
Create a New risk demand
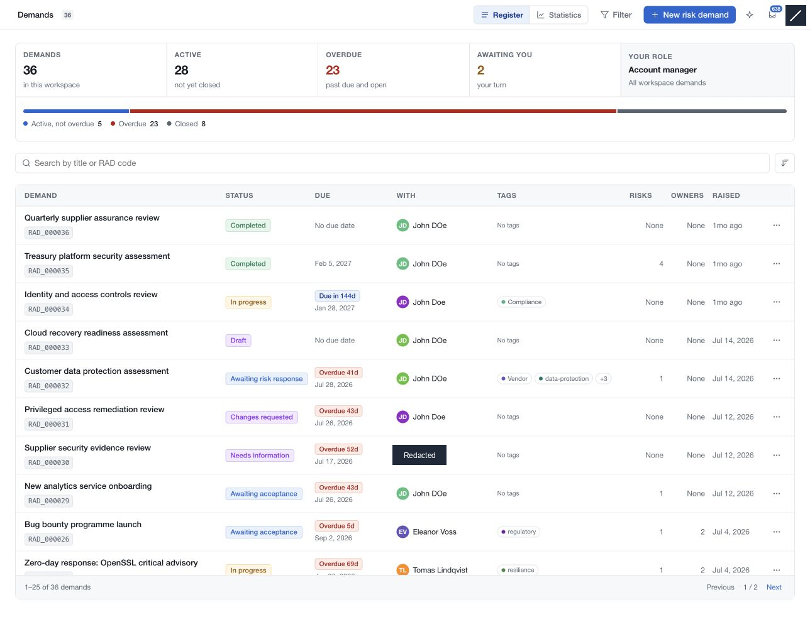tap(689, 15)
